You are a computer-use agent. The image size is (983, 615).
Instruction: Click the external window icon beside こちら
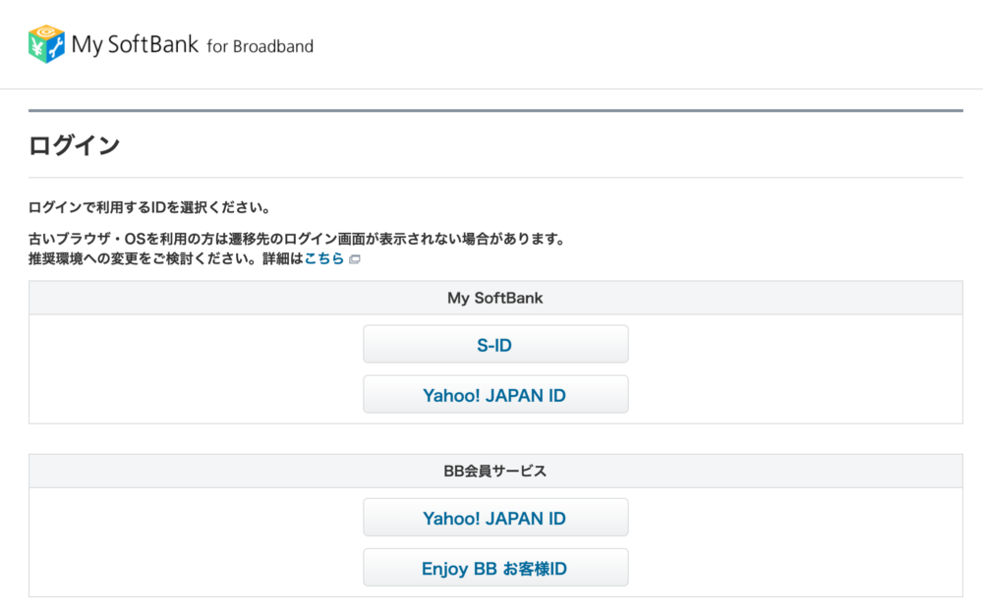point(355,259)
